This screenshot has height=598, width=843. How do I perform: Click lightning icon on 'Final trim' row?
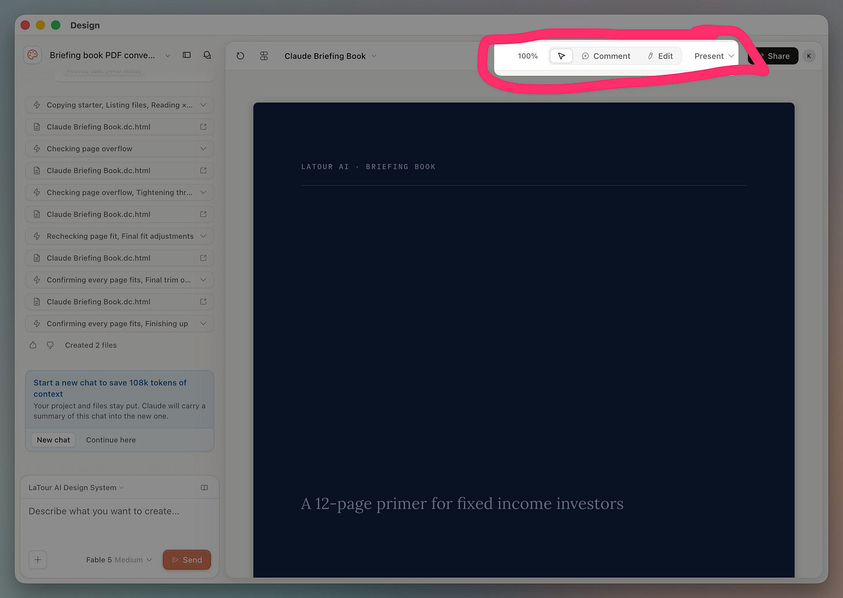point(37,280)
